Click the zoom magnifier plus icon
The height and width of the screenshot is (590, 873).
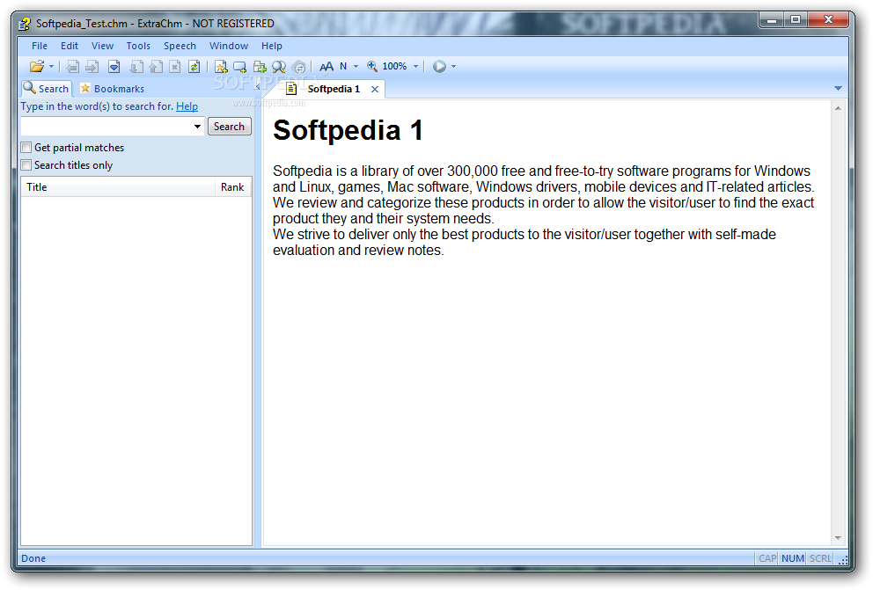pyautogui.click(x=372, y=66)
